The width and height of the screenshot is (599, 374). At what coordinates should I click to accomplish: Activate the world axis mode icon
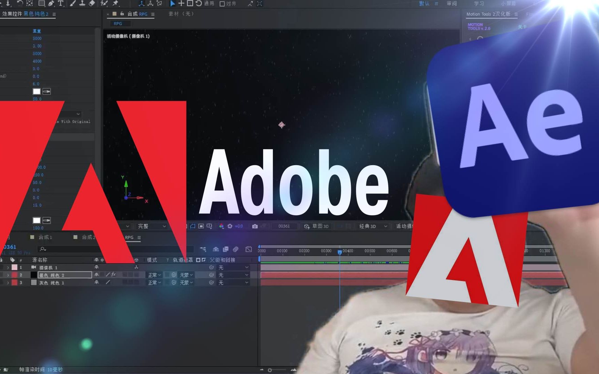pyautogui.click(x=150, y=3)
